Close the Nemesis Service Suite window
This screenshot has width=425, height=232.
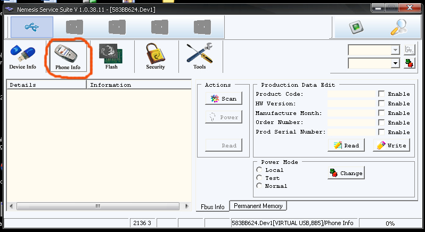coord(410,8)
